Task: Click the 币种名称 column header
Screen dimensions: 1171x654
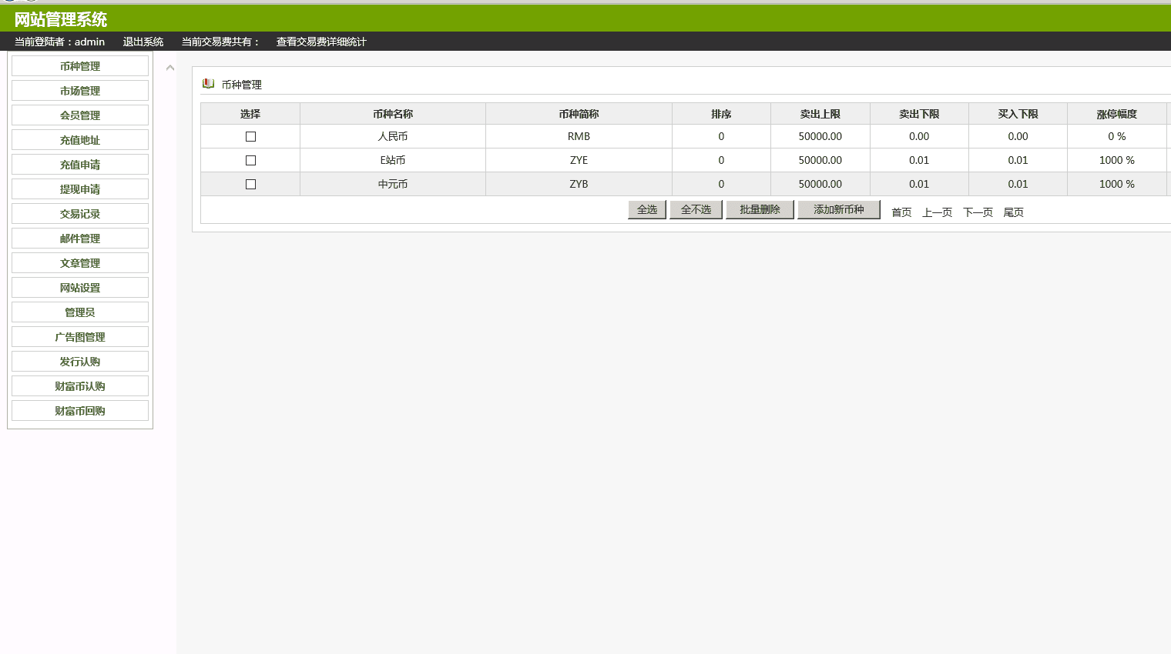Action: pyautogui.click(x=393, y=114)
